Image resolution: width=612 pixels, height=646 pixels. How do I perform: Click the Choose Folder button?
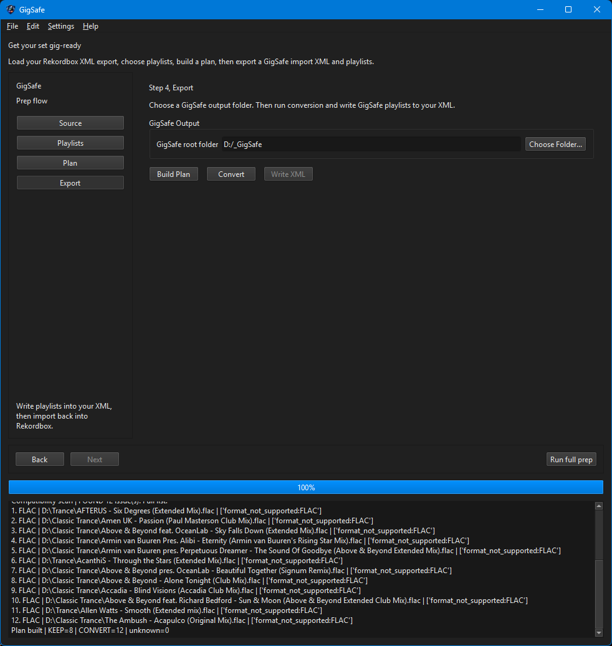[x=556, y=145]
